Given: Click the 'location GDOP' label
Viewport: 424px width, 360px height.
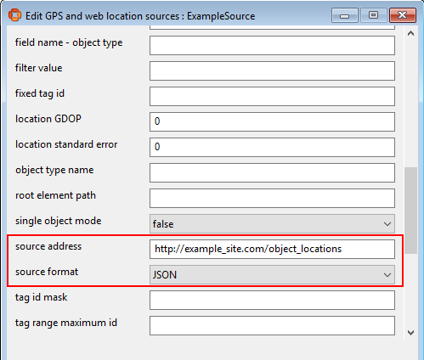Looking at the screenshot, I should [x=48, y=119].
